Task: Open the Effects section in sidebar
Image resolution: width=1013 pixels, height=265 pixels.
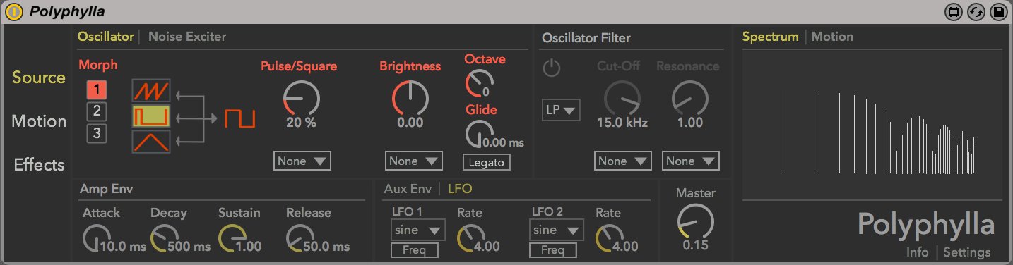Action: pyautogui.click(x=40, y=165)
